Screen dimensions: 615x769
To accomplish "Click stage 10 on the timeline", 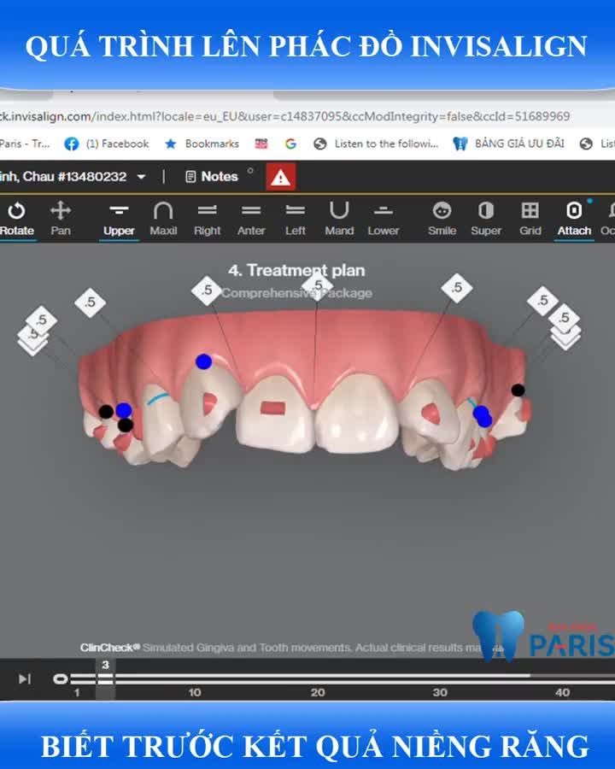I will pyautogui.click(x=195, y=692).
